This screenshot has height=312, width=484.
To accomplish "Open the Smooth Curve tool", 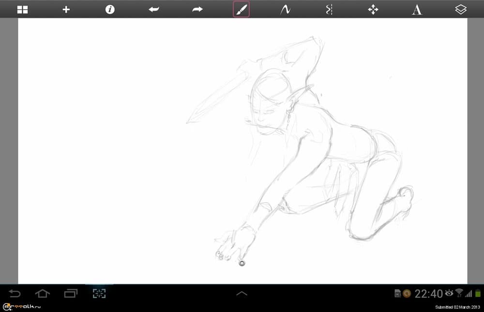I will (285, 9).
